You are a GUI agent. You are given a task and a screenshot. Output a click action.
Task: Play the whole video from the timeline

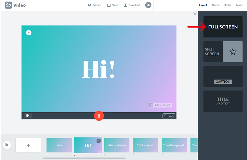coord(7,145)
